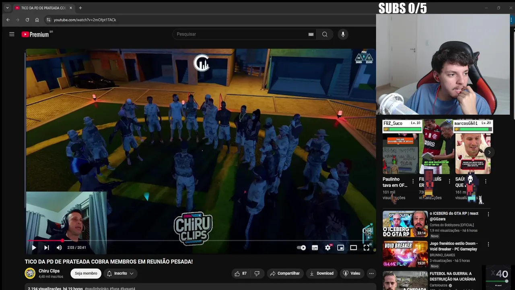This screenshot has height=290, width=515.
Task: Play the video
Action: pos(34,248)
